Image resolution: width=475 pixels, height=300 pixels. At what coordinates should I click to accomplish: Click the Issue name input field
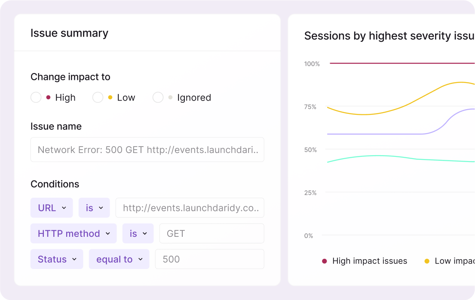click(x=147, y=150)
